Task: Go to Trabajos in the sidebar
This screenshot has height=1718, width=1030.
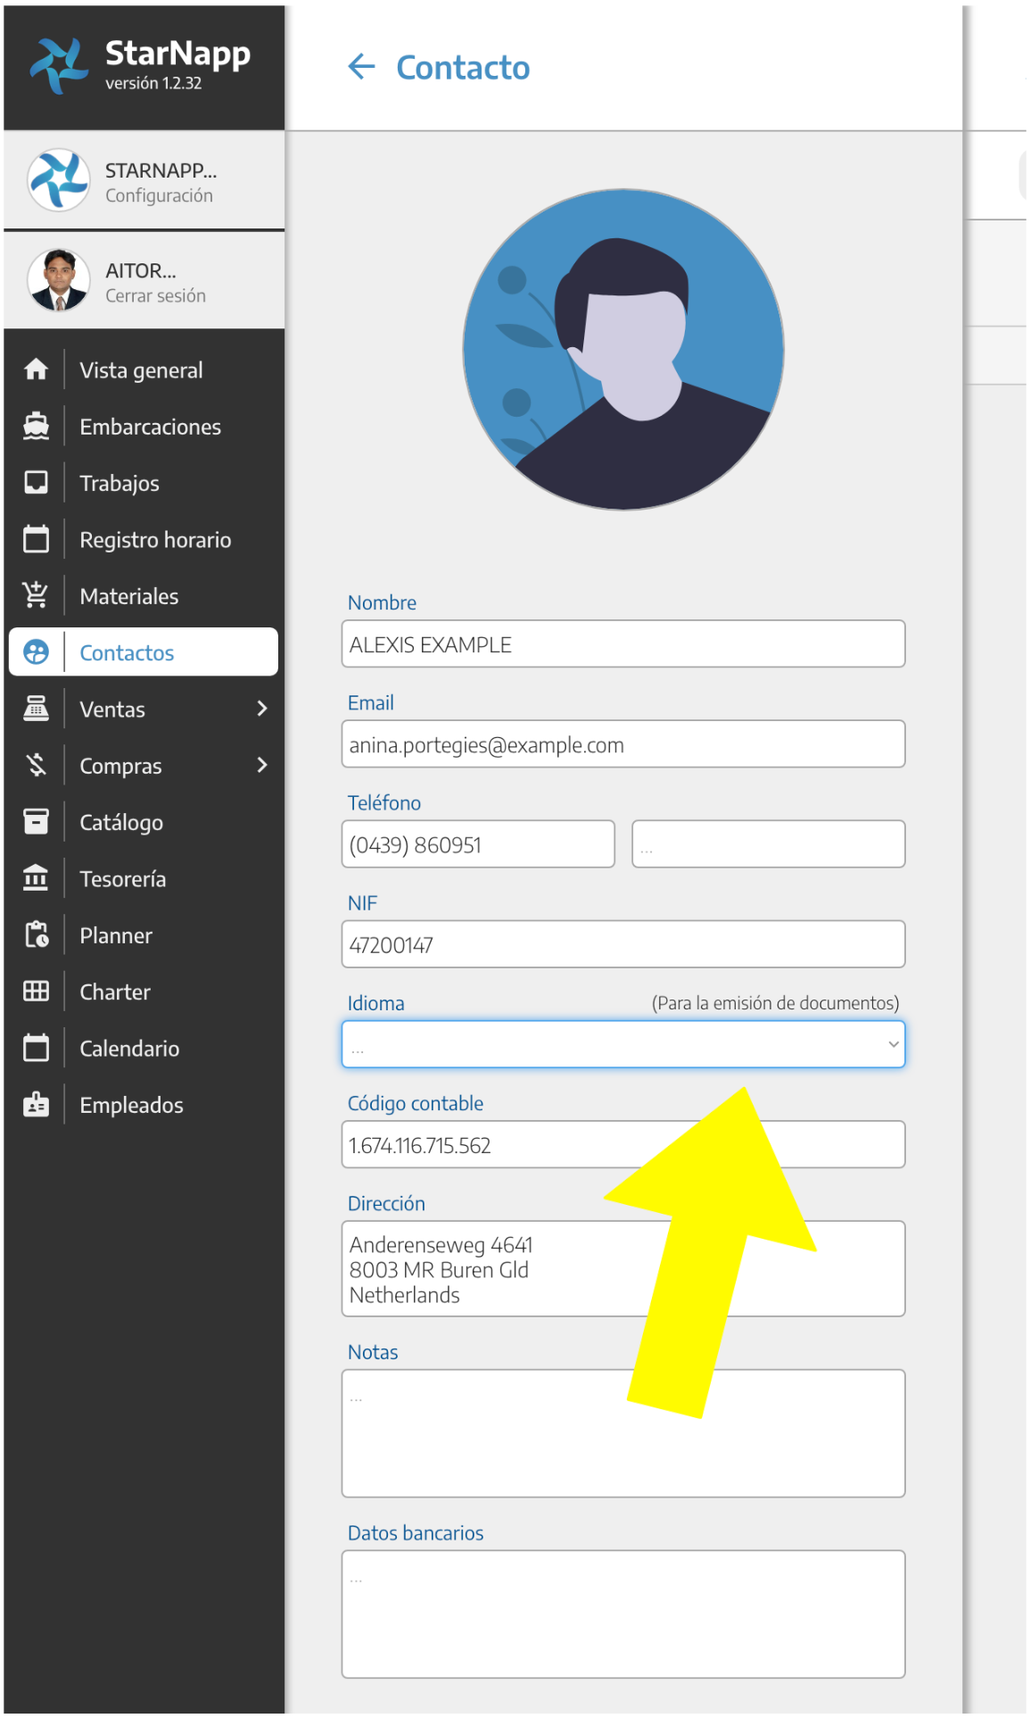Action: pos(119,483)
